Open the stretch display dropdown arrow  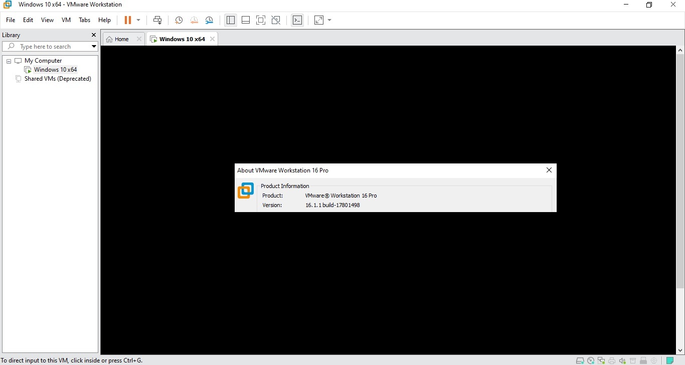tap(329, 20)
